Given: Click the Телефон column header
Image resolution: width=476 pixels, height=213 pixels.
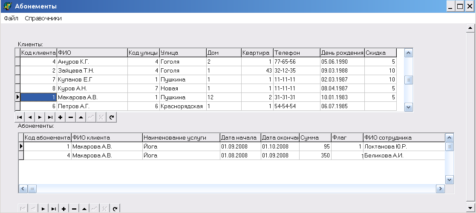Looking at the screenshot, I should tap(297, 53).
